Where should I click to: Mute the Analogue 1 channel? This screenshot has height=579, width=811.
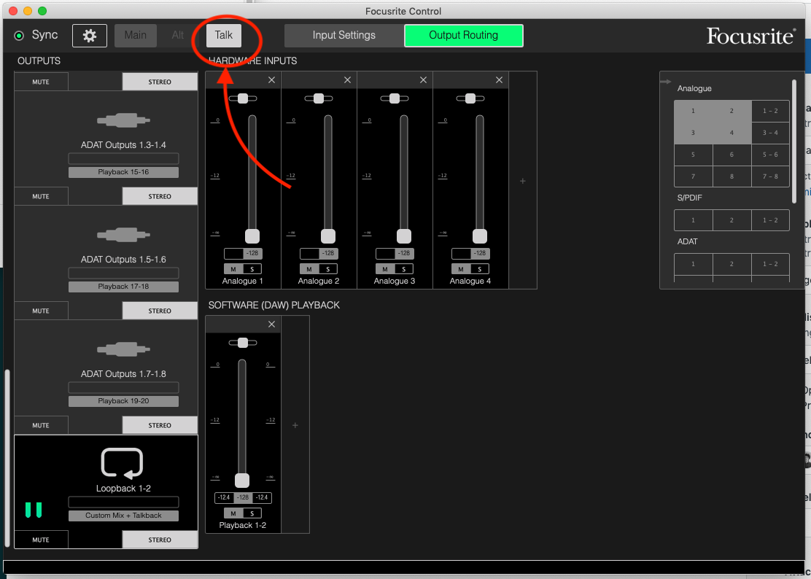(x=233, y=269)
